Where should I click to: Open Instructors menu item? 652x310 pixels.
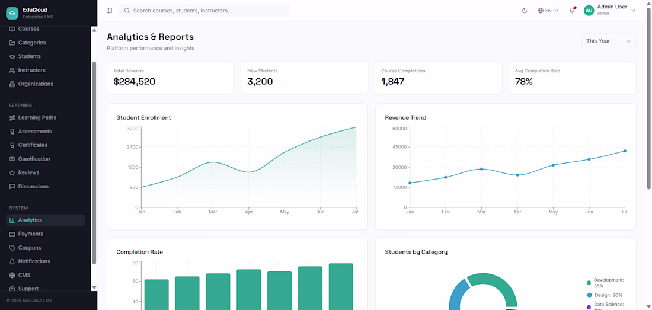click(45, 70)
